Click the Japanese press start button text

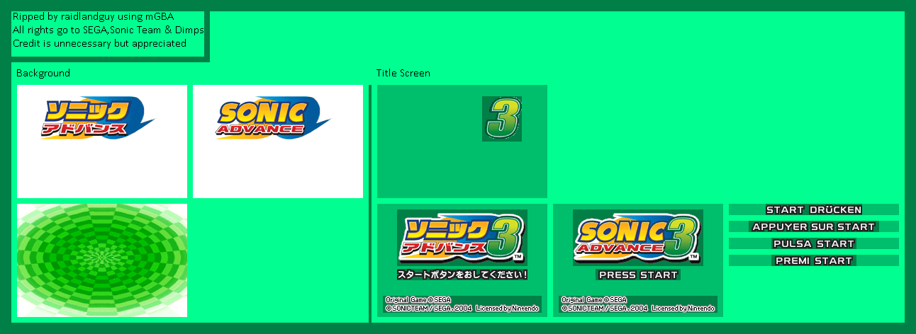462,275
